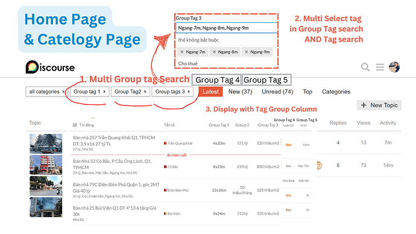Open topic Bán nhà 79C Điện Biên Phủ

coord(116,188)
